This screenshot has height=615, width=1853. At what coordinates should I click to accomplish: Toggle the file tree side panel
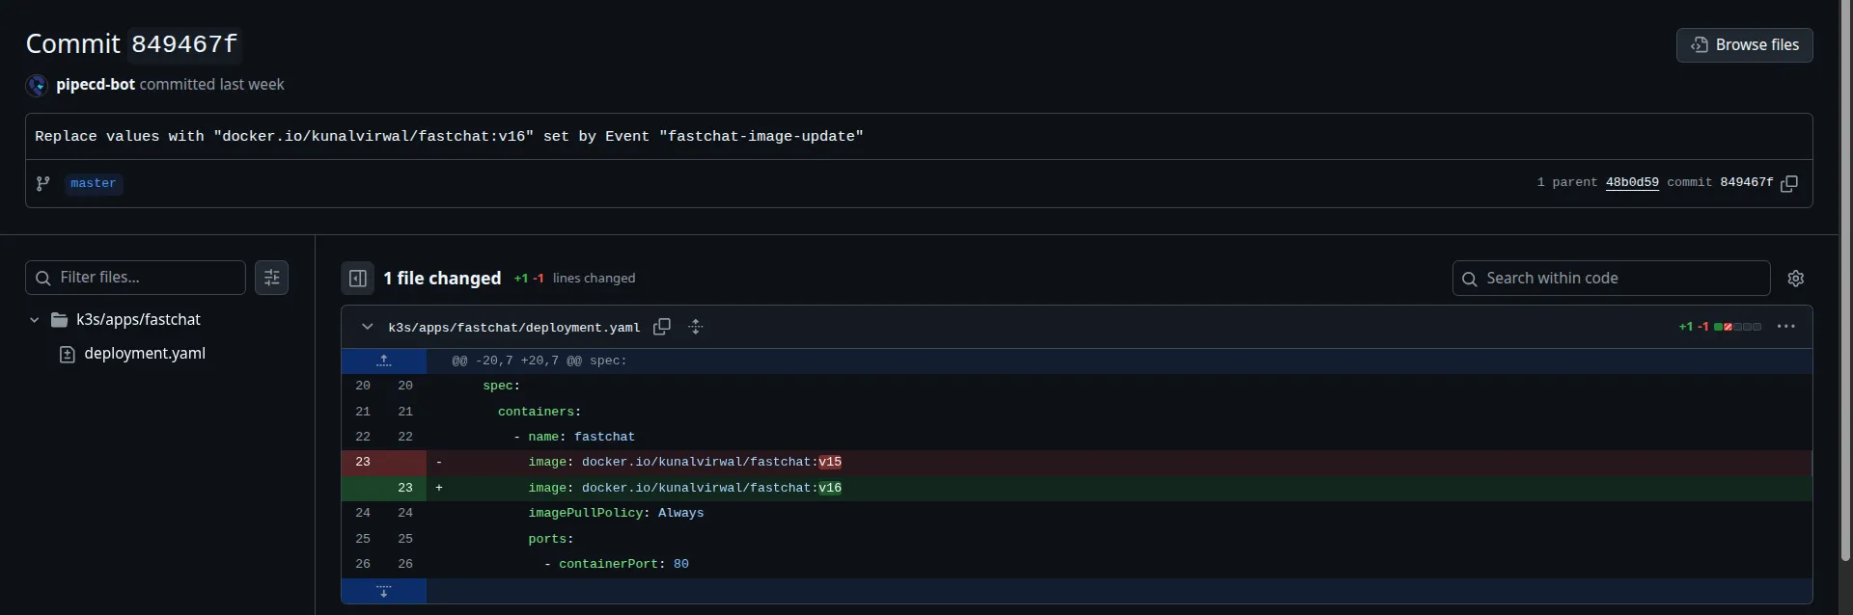click(x=358, y=279)
